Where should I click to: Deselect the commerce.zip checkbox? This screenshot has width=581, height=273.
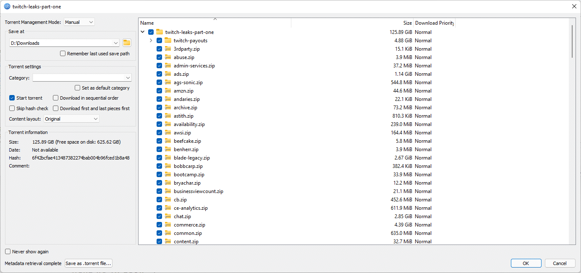click(160, 224)
